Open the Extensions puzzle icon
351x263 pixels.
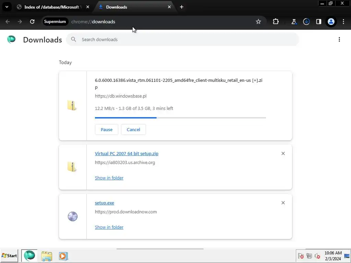click(276, 22)
